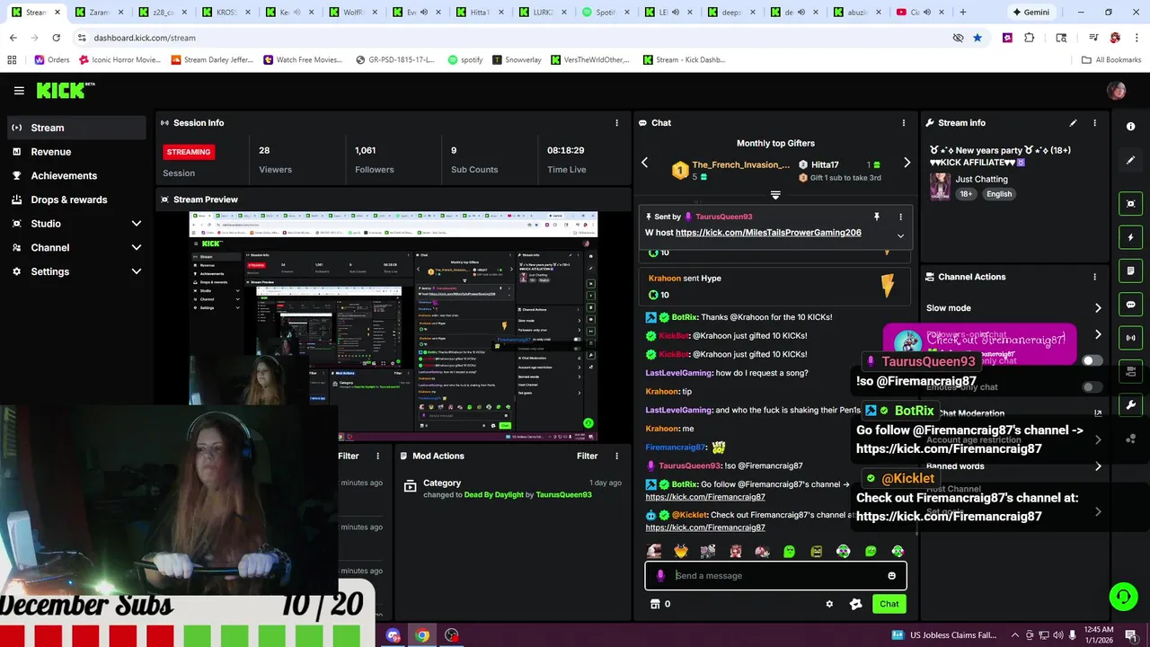Open Session Info panel options menu
Screen dimensions: 1150x647
(x=616, y=123)
